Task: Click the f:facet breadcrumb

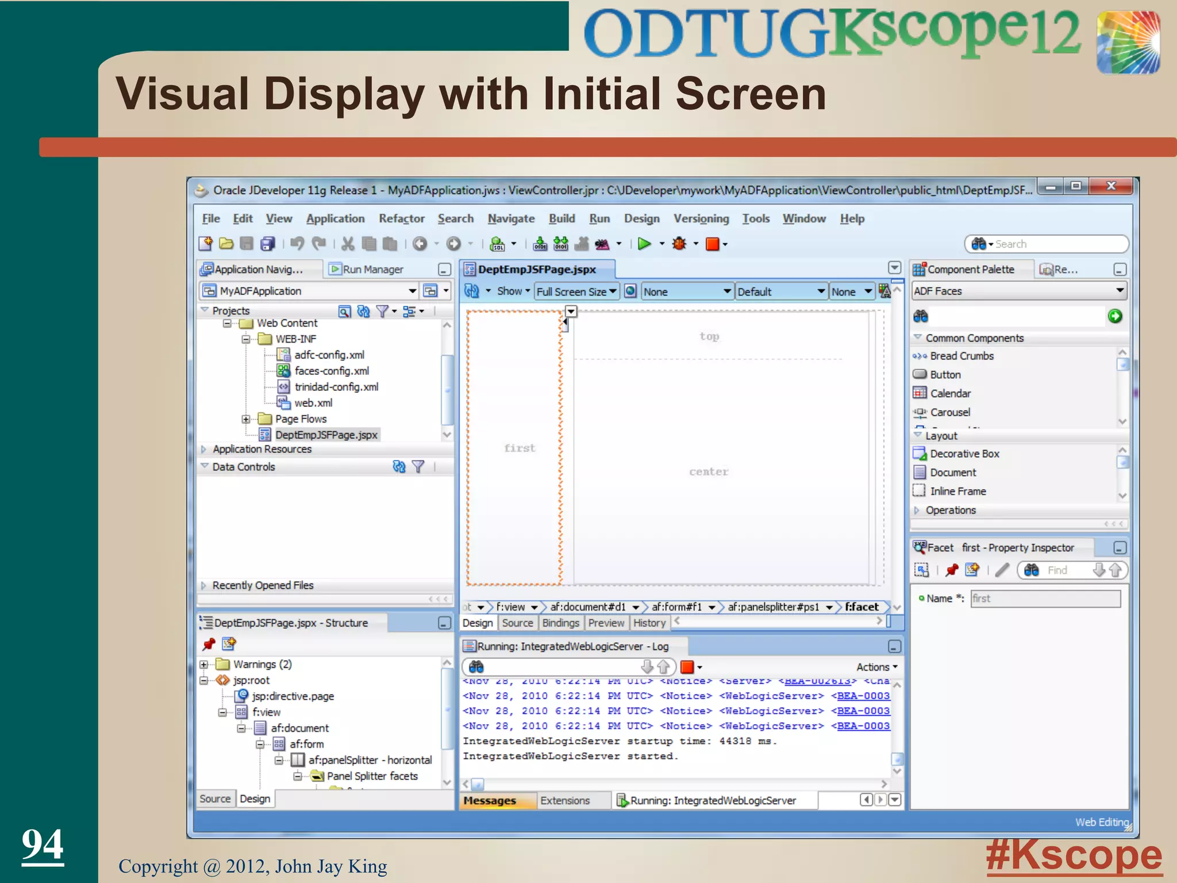Action: click(x=861, y=607)
